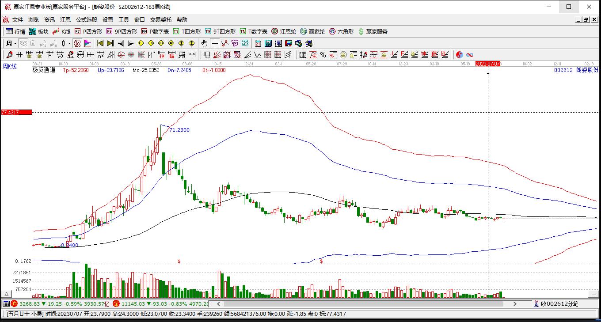Open the 工具 menu
The width and height of the screenshot is (601, 322).
click(124, 20)
